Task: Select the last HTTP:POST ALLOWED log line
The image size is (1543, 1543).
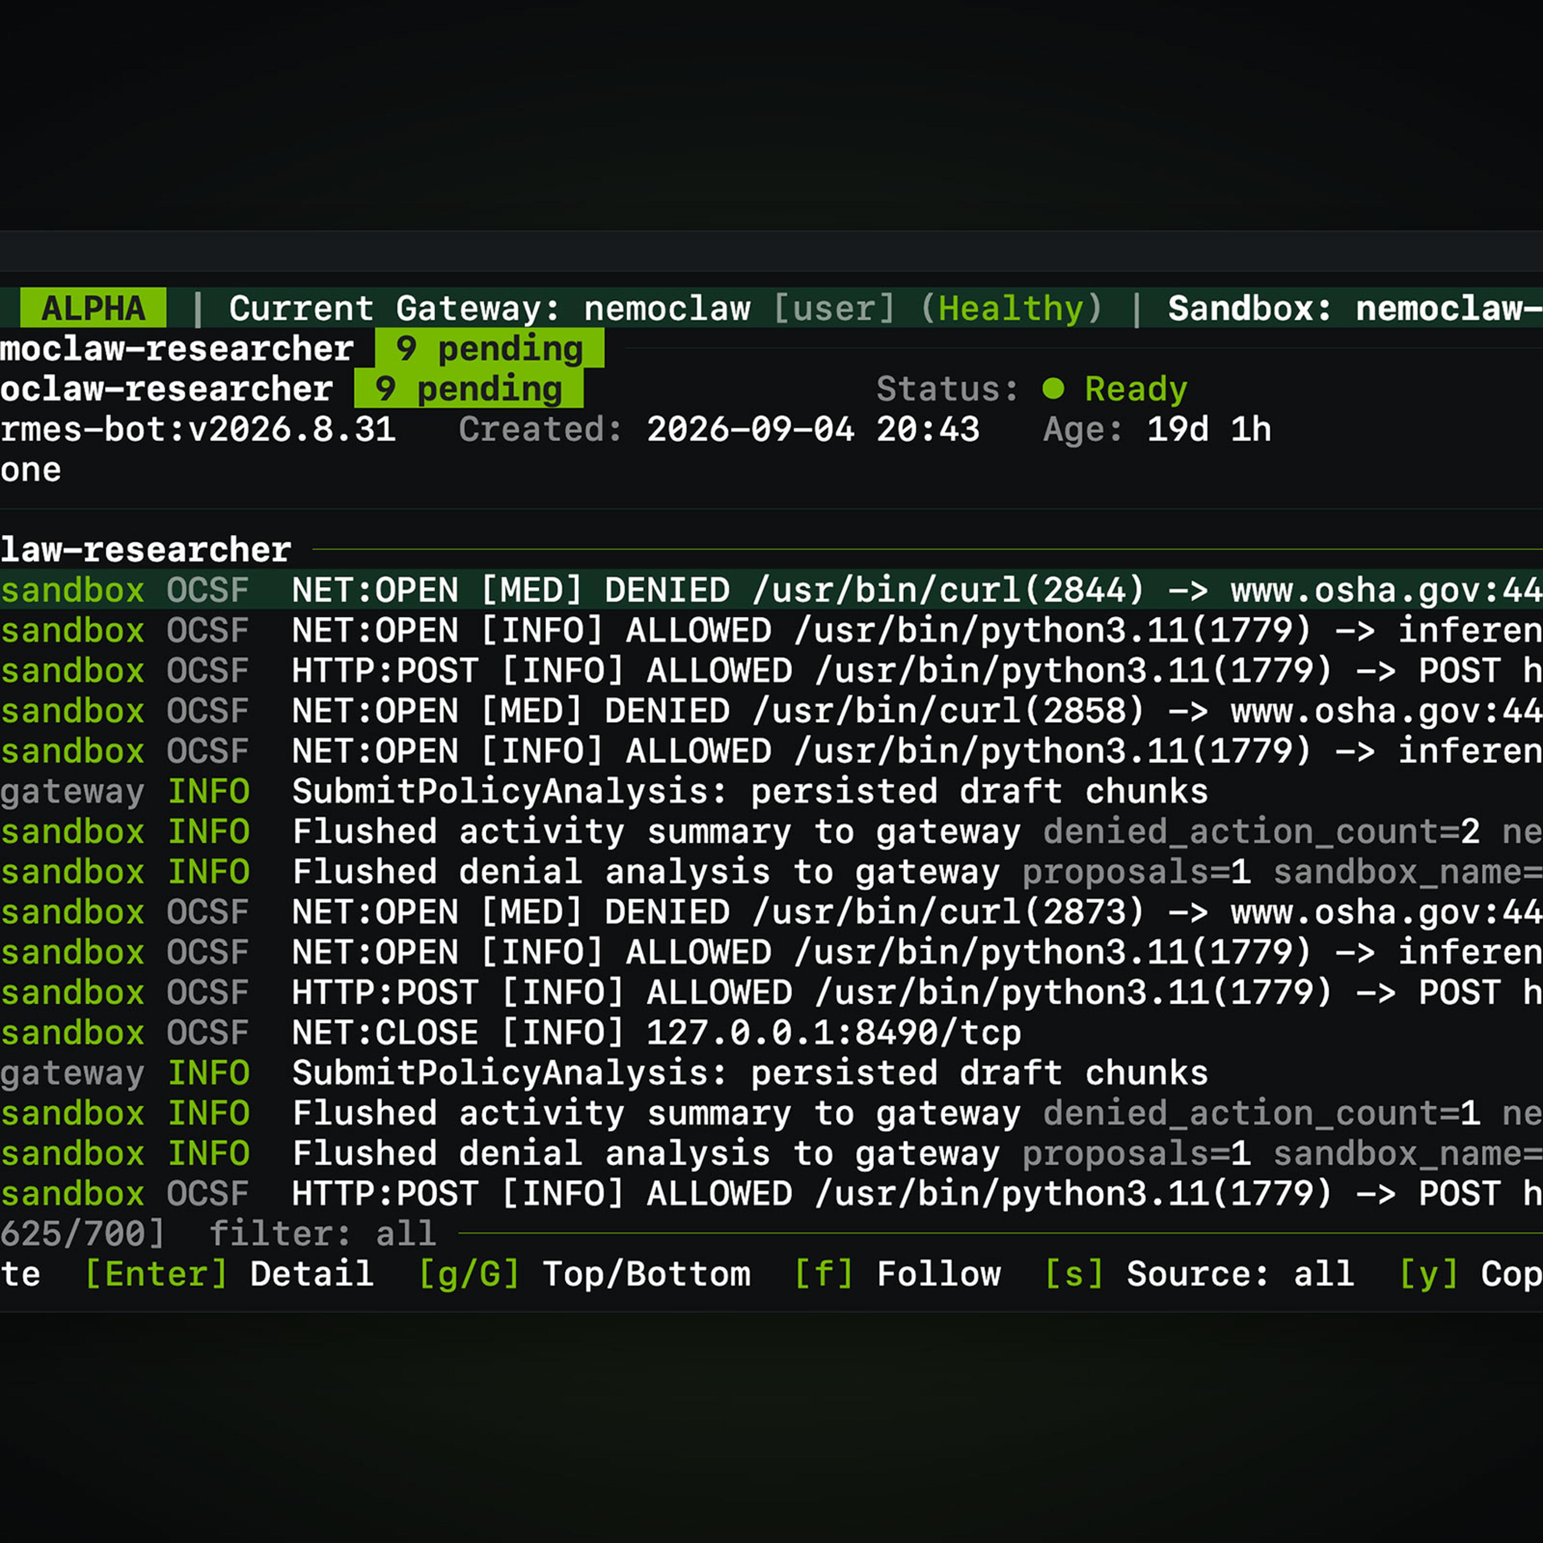Action: [x=771, y=1193]
